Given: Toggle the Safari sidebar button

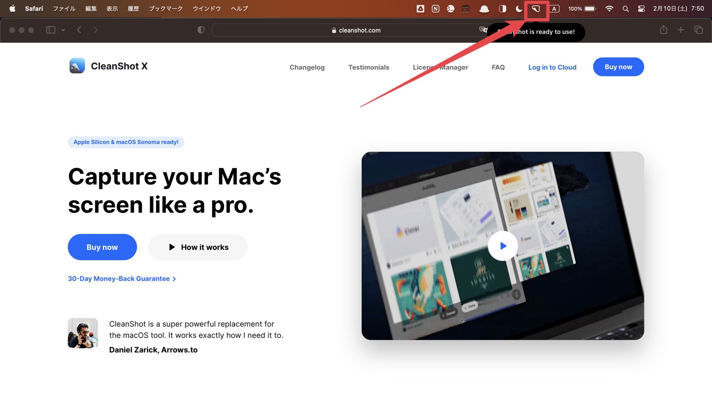Looking at the screenshot, I should tap(51, 30).
